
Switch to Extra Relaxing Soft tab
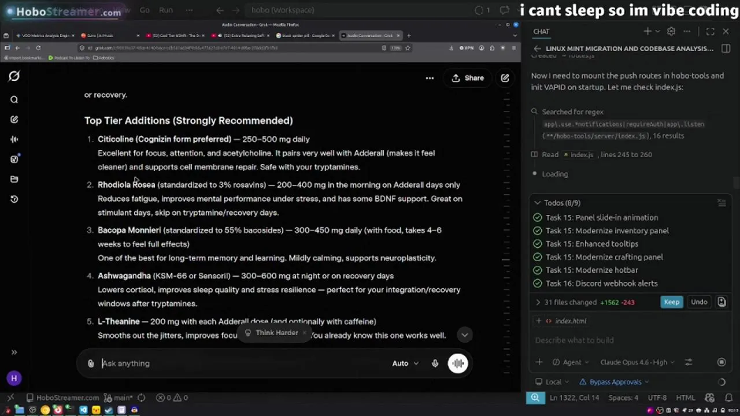coord(240,36)
